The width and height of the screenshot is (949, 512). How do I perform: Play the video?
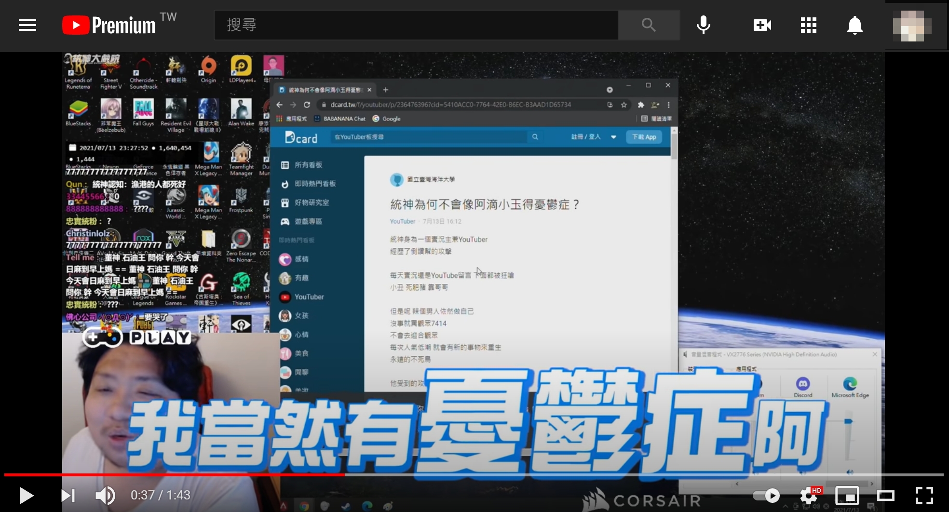click(26, 495)
